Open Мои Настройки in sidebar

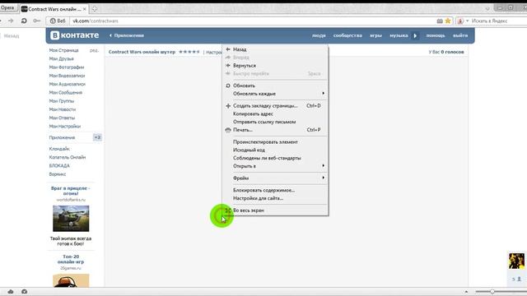click(65, 126)
